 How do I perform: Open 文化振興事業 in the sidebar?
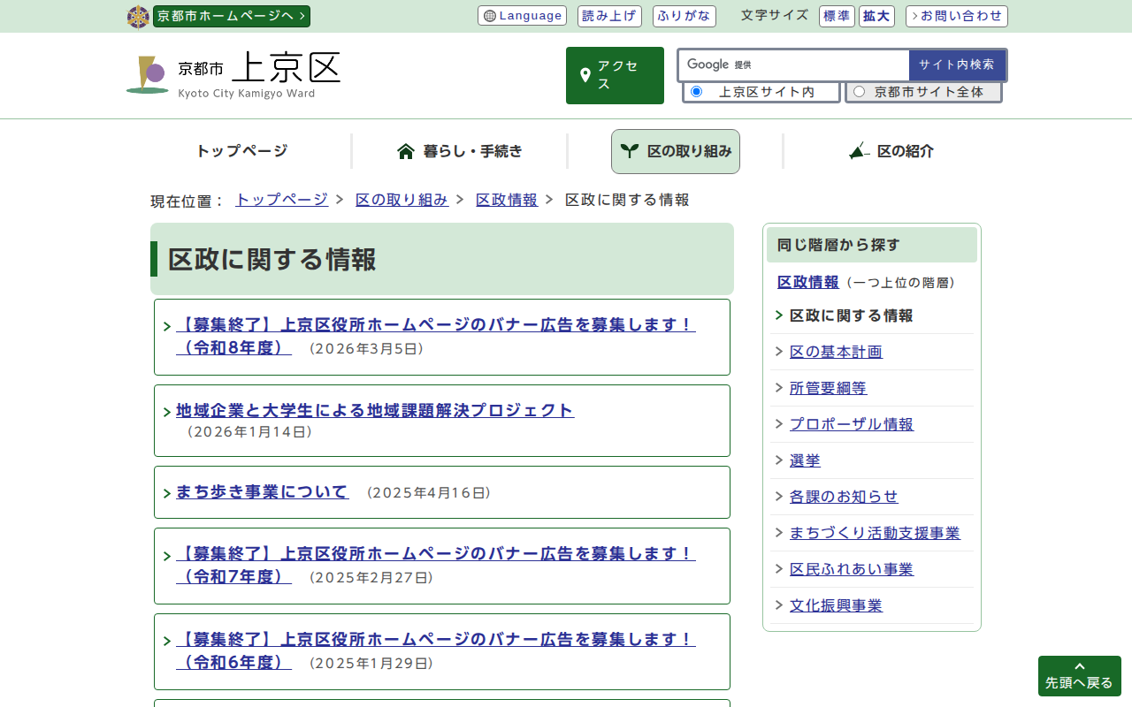pos(836,605)
